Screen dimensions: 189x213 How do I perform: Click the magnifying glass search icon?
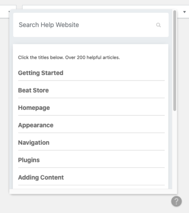pos(158,25)
